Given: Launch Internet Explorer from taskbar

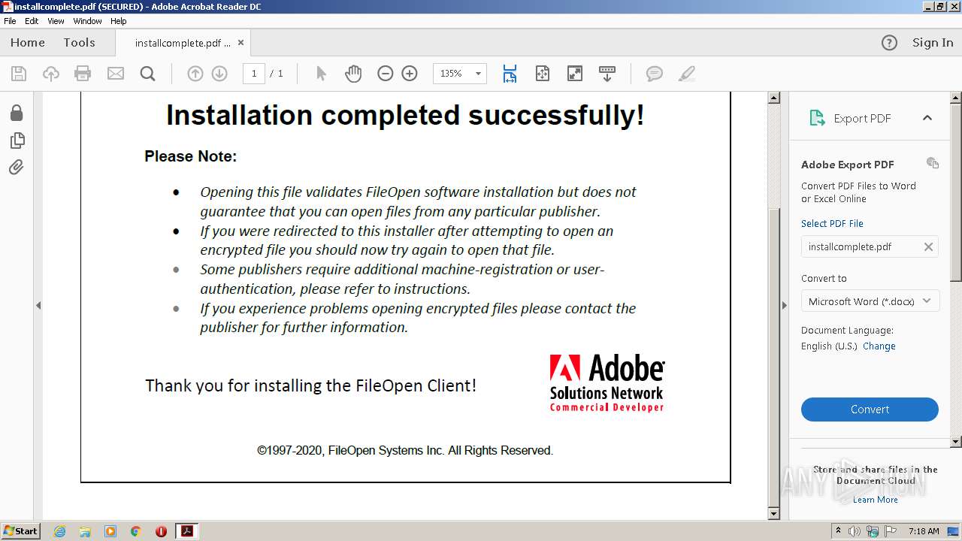Looking at the screenshot, I should coord(59,531).
